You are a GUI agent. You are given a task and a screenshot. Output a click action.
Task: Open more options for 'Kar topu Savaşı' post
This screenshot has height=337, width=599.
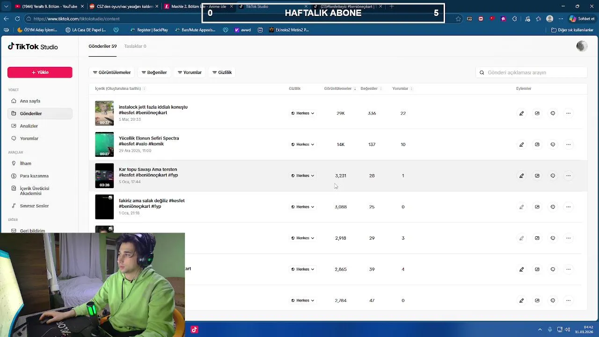[568, 176]
